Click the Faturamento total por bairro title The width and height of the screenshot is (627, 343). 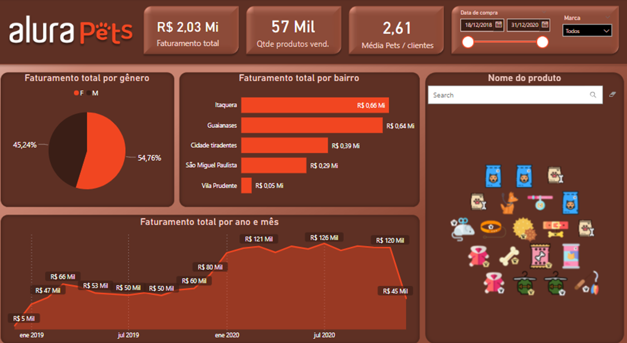coord(299,78)
